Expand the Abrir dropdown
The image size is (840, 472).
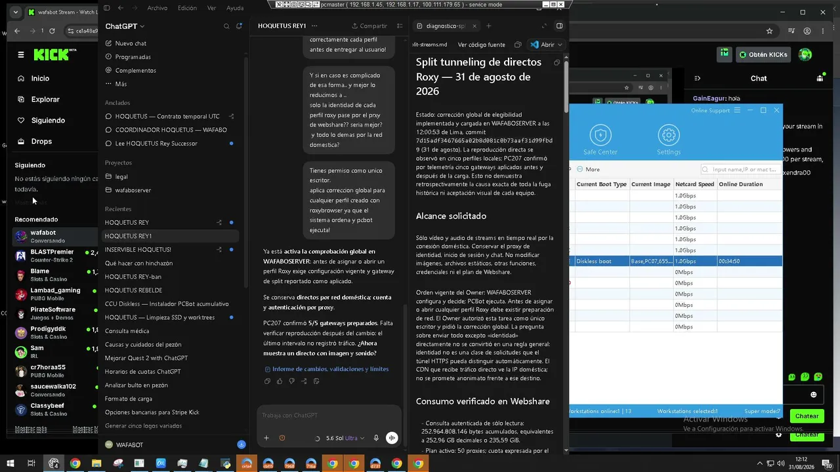click(560, 45)
